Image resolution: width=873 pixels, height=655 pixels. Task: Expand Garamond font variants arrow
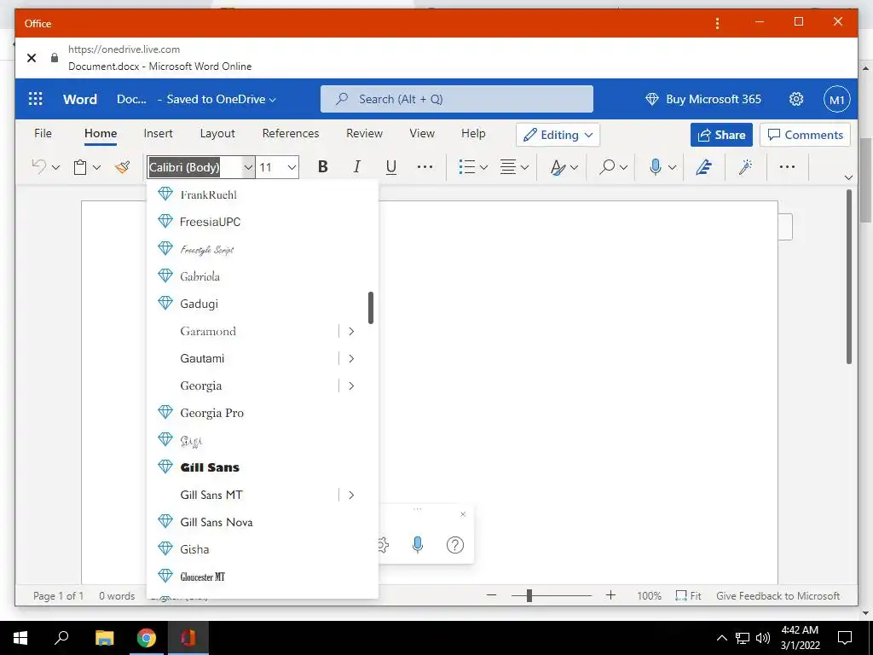pos(350,332)
